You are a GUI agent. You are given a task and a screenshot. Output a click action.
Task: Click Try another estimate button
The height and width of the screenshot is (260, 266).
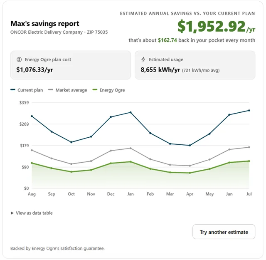[224, 232]
